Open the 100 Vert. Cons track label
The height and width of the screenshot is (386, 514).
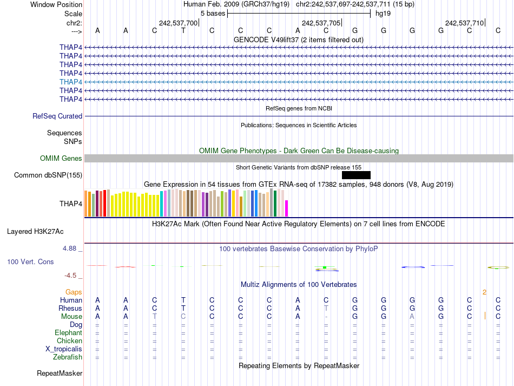coord(30,261)
